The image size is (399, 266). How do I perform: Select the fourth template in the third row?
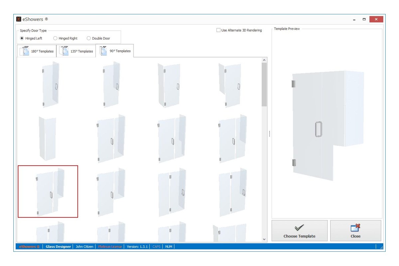tap(233, 192)
